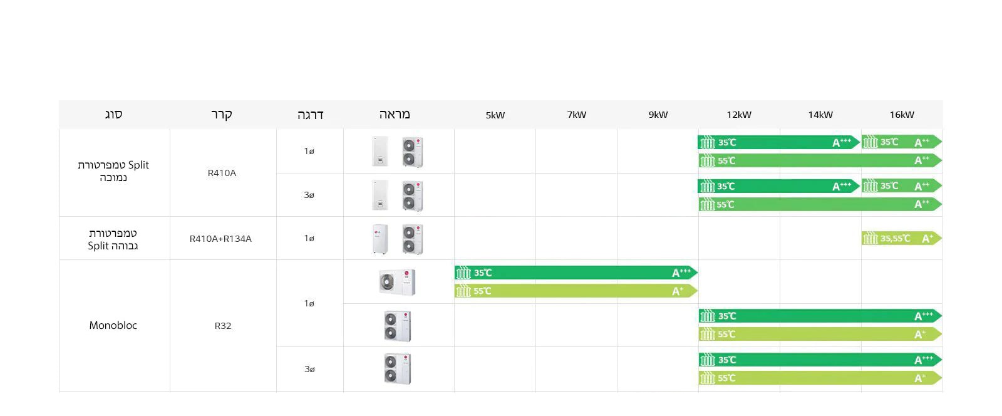Screen dimensions: 1002x416
Task: Click A+++ rating on Monobloc 5kW–9kW 35°C bar
Action: [x=681, y=273]
